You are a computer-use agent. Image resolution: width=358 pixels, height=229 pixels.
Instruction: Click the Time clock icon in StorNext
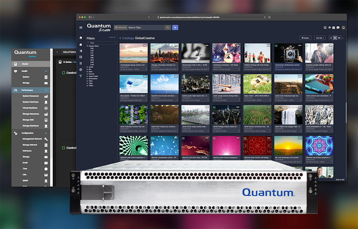coord(46,169)
